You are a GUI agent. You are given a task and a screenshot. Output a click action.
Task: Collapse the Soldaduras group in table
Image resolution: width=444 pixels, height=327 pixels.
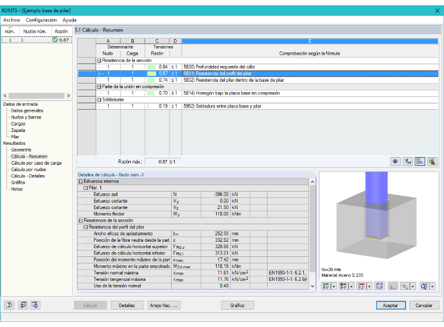click(x=99, y=100)
